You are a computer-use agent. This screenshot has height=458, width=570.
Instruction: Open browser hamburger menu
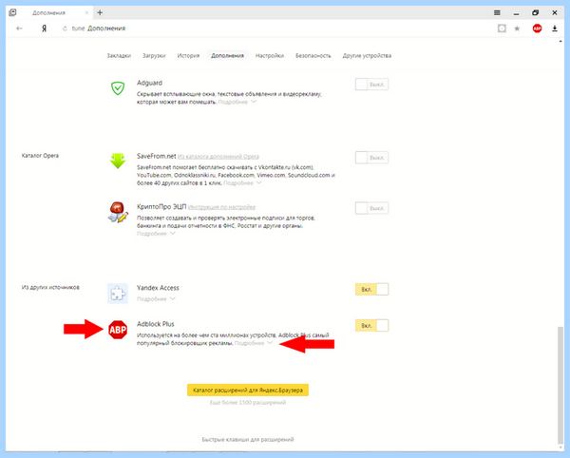coord(497,12)
